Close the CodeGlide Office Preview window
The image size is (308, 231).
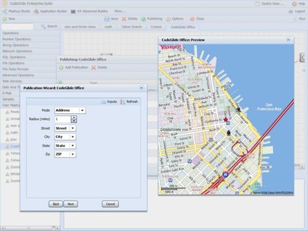pos(288,40)
